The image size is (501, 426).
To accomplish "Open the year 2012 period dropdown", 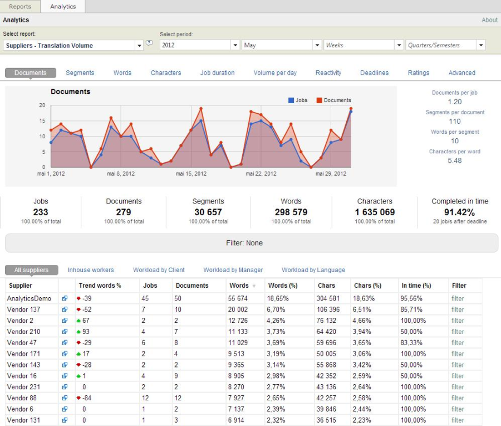I will [235, 46].
